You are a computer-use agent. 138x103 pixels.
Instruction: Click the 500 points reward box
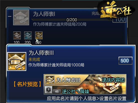coord(125,60)
